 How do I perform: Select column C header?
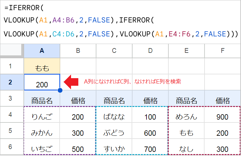click(x=114, y=51)
